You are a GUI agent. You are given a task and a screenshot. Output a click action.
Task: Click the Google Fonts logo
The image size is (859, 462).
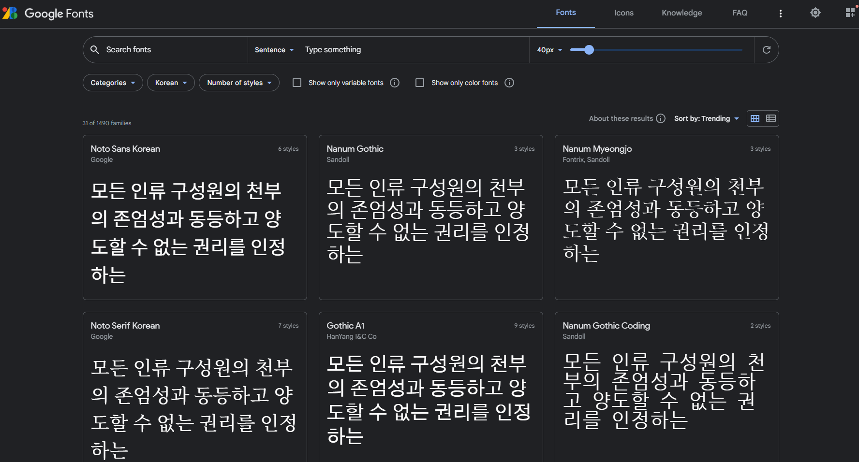pyautogui.click(x=47, y=13)
